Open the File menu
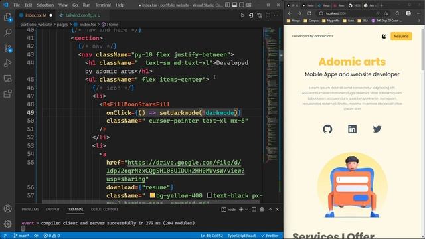 point(17,5)
